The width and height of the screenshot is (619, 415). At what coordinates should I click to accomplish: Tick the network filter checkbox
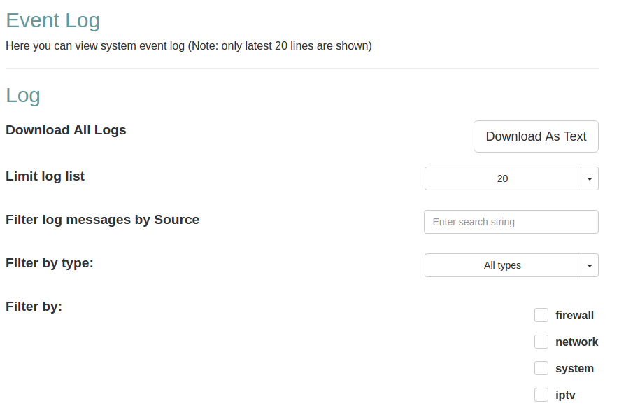(x=541, y=342)
